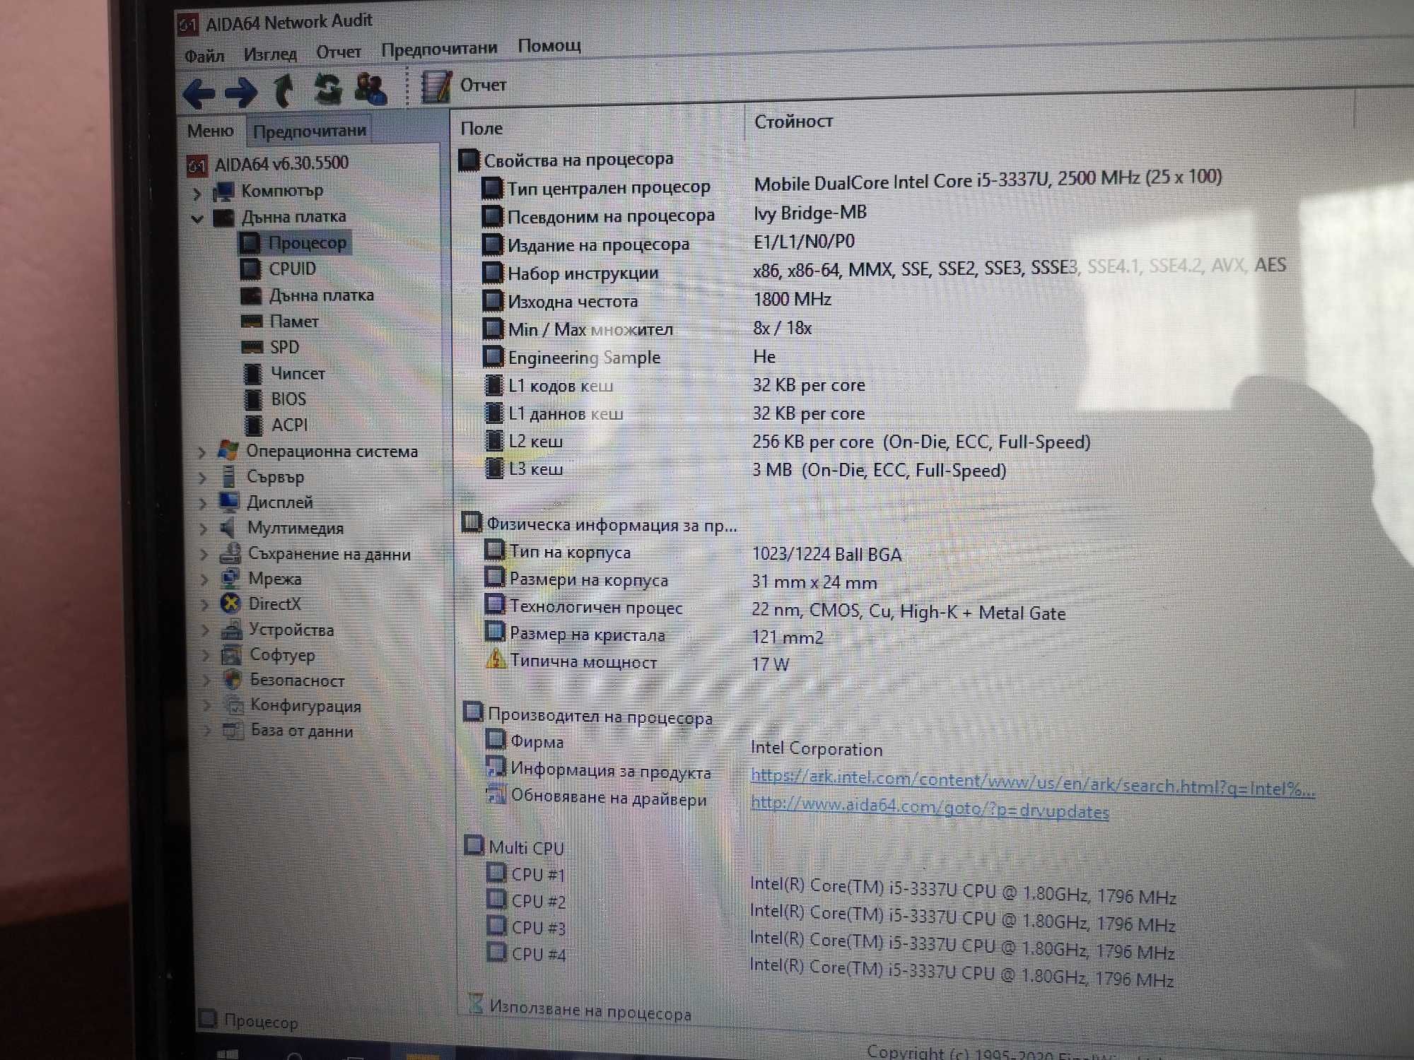Expand the Компютър tree node
This screenshot has height=1060, width=1414.
197,192
